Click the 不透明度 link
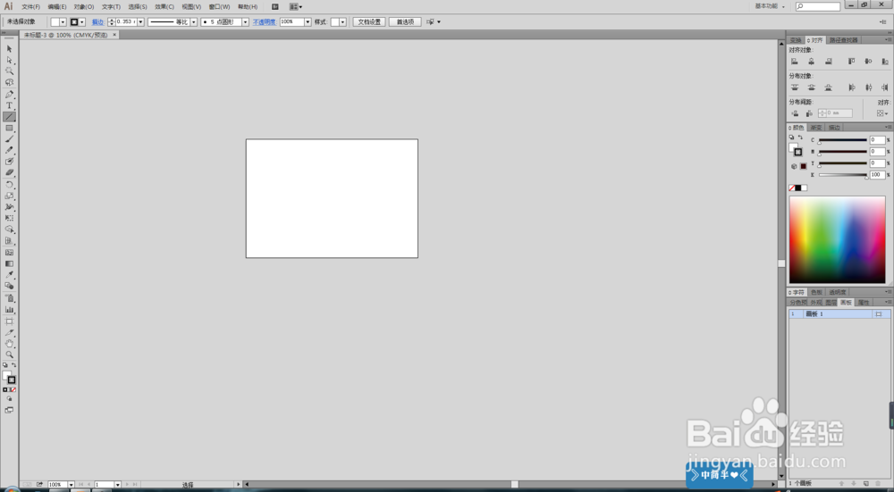The width and height of the screenshot is (894, 492). (x=264, y=22)
